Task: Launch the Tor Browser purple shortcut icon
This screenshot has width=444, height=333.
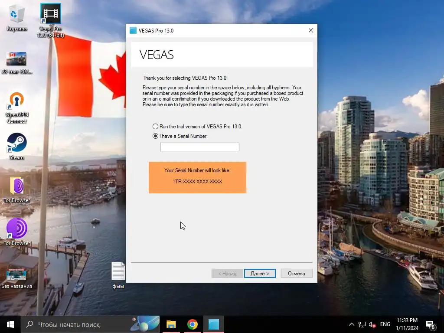Action: pyautogui.click(x=17, y=232)
